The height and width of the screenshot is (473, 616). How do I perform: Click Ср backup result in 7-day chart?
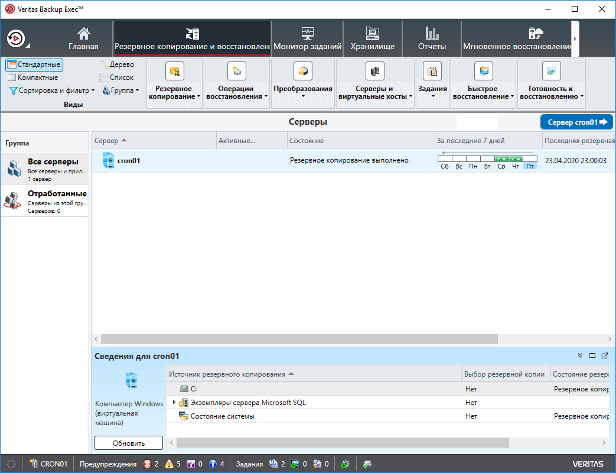(x=501, y=159)
